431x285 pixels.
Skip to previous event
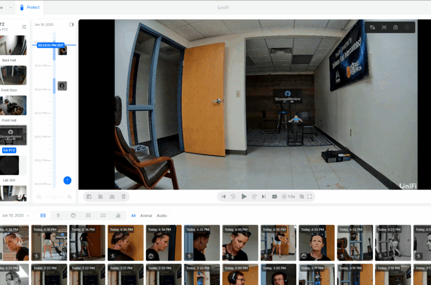click(x=223, y=197)
